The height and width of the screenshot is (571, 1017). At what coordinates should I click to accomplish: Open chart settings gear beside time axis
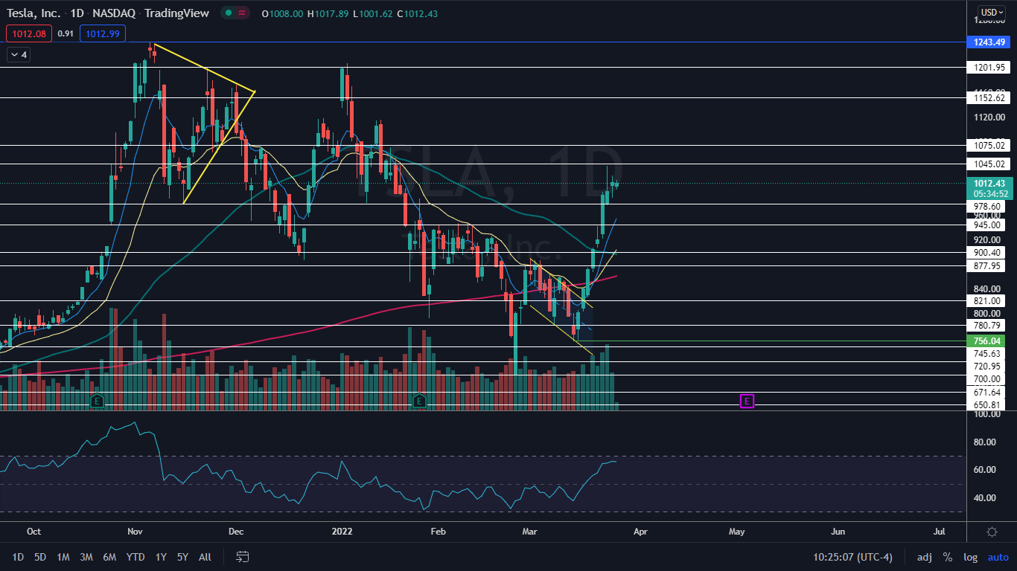pyautogui.click(x=992, y=532)
